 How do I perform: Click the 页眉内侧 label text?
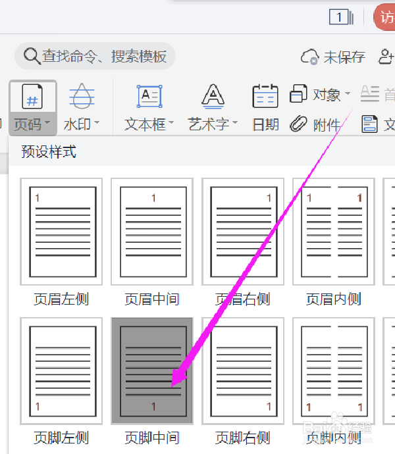[334, 299]
